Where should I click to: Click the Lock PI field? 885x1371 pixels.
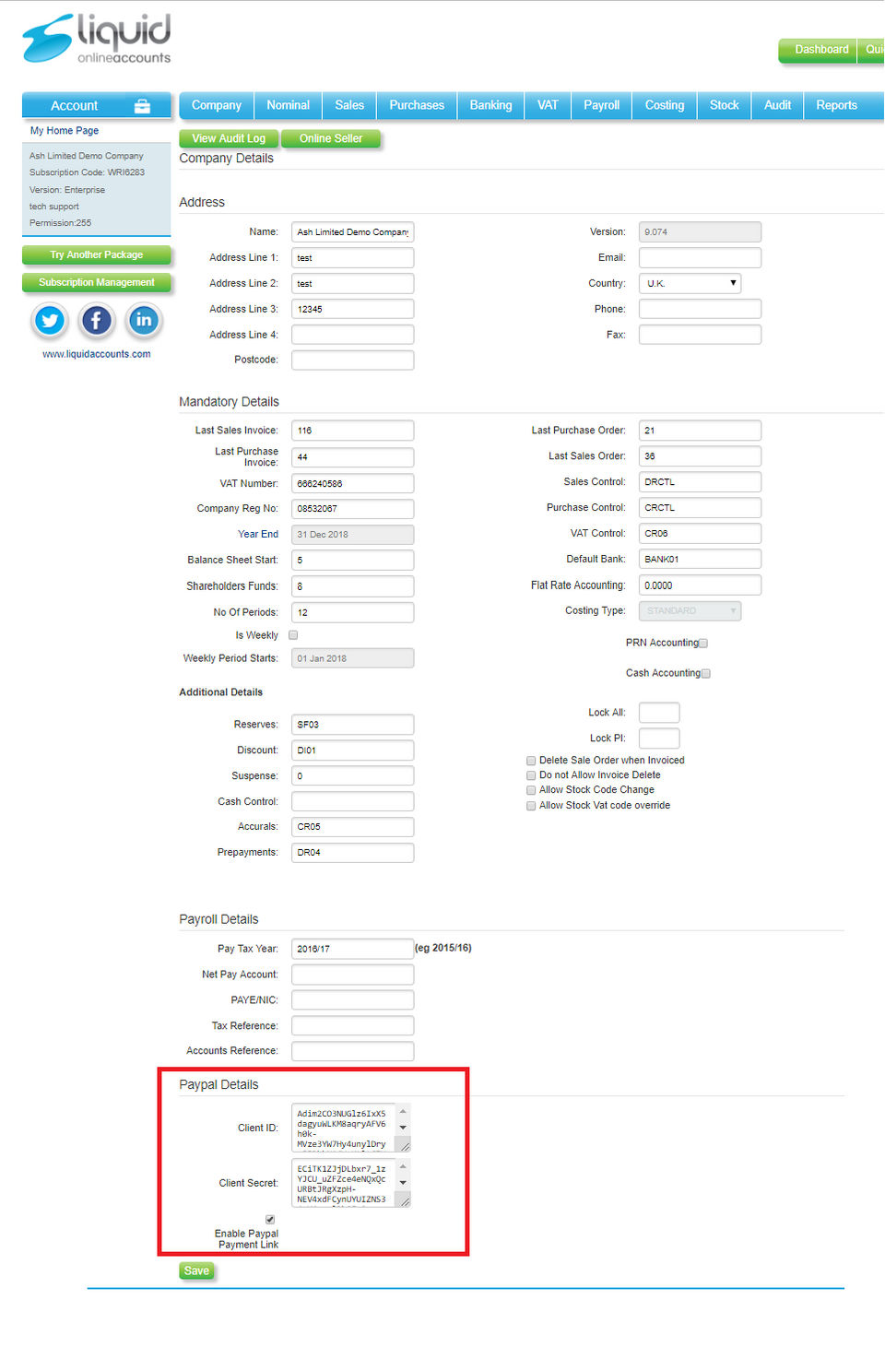[659, 739]
